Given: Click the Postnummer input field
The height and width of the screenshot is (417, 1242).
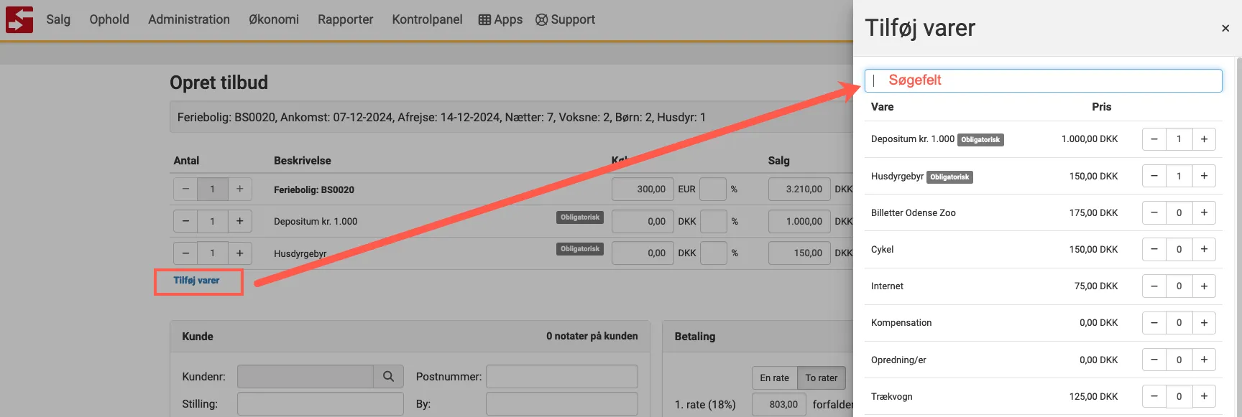Looking at the screenshot, I should [561, 377].
